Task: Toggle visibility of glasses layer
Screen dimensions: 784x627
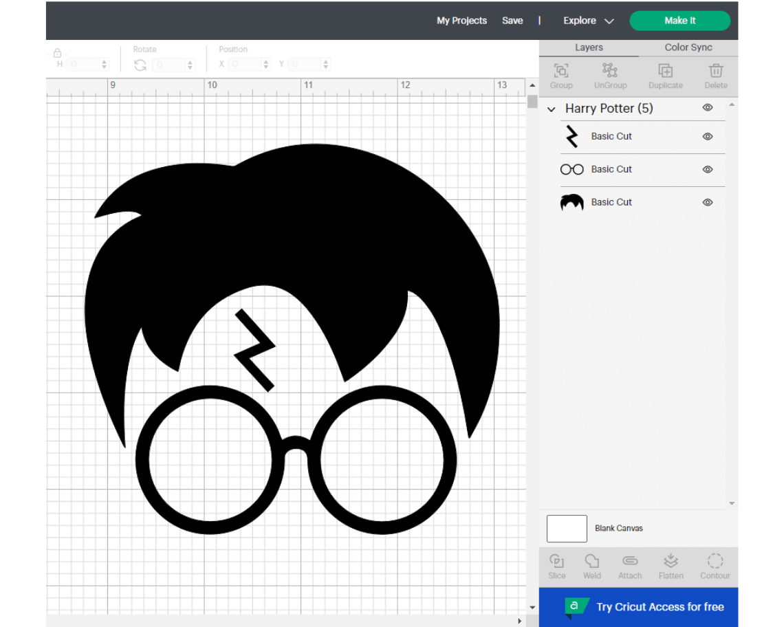Action: (707, 170)
